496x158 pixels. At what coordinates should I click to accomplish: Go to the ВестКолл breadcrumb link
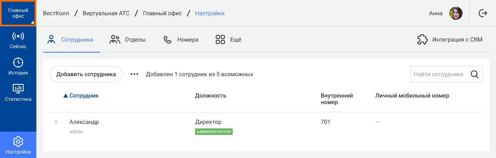pos(56,13)
